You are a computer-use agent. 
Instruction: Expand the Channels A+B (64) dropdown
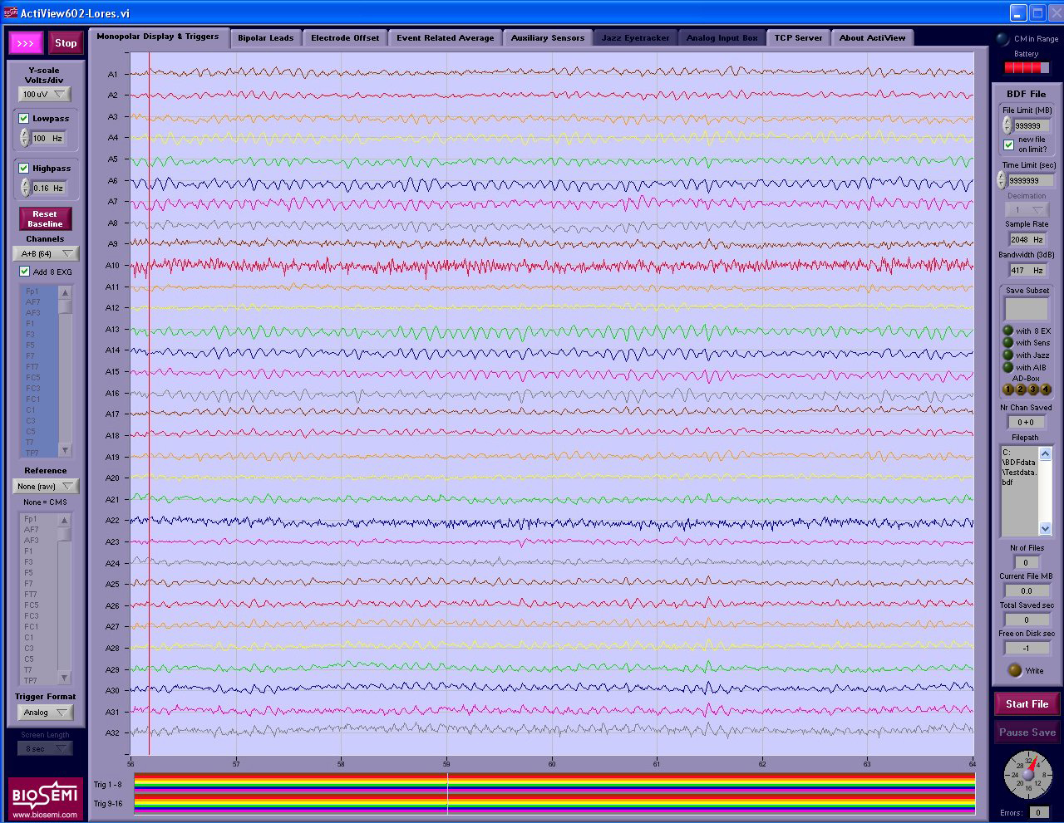pyautogui.click(x=45, y=253)
